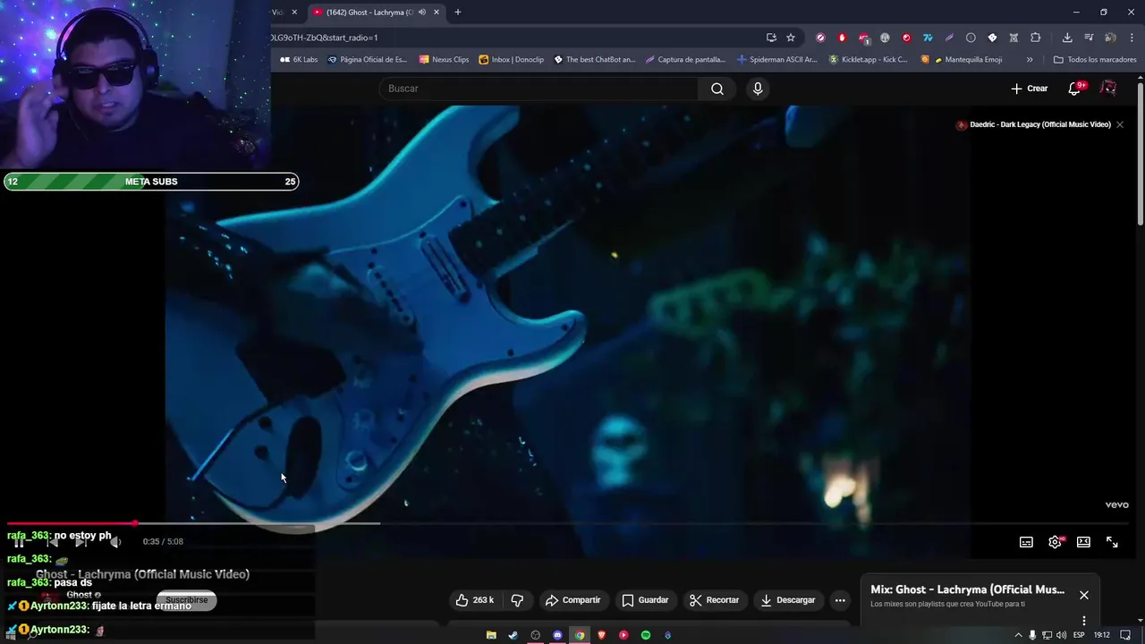
Task: Open the Nexus Clips bookmark
Action: [x=444, y=59]
